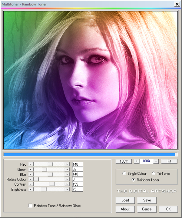
Task: Click the Green slider left arrow
Action: 31,169
